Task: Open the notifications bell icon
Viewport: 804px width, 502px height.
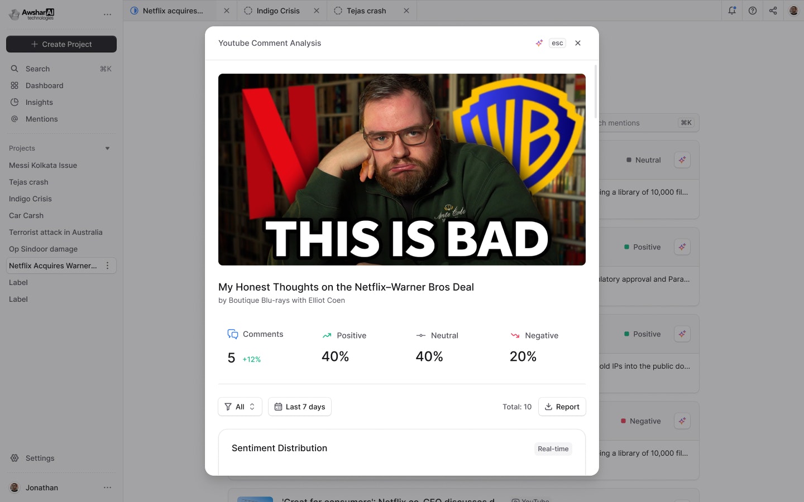Action: pos(732,11)
